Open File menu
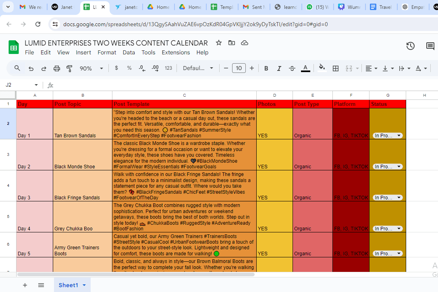 [x=29, y=52]
